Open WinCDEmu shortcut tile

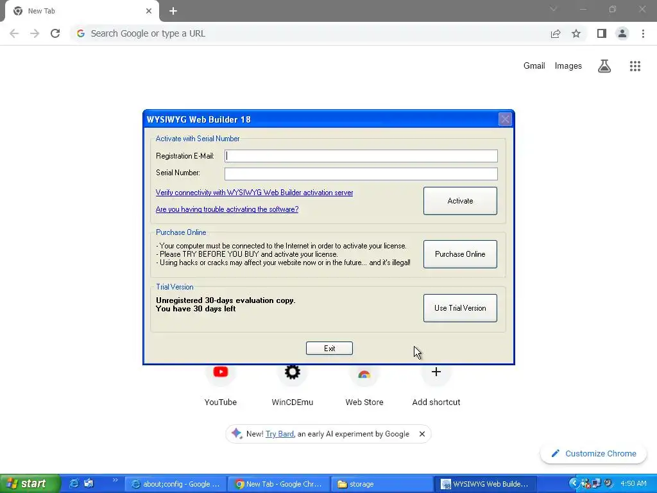(293, 386)
